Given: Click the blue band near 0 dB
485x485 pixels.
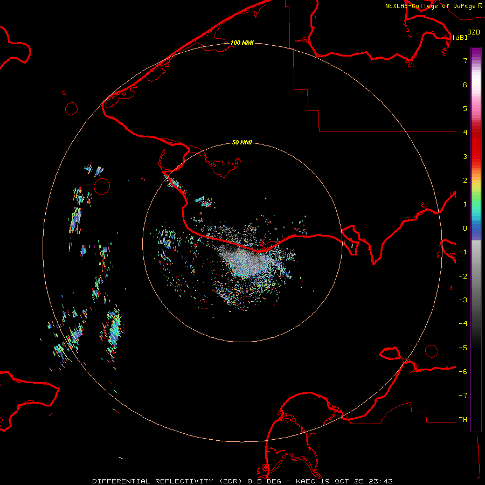Looking at the screenshot, I should tap(476, 231).
